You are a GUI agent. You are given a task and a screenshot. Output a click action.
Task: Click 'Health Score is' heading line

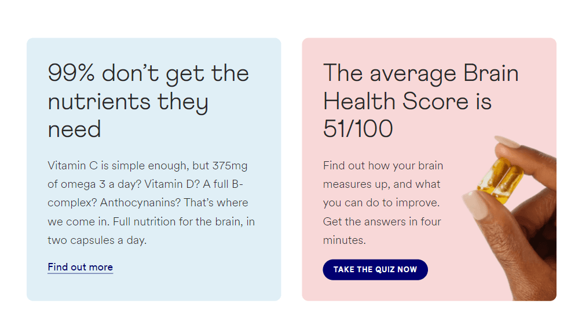[407, 101]
